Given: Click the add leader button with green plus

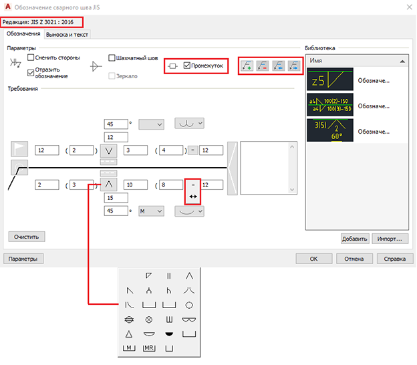Looking at the screenshot, I should [x=247, y=66].
